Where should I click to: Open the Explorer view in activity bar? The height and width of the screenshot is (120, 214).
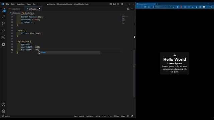(4, 10)
